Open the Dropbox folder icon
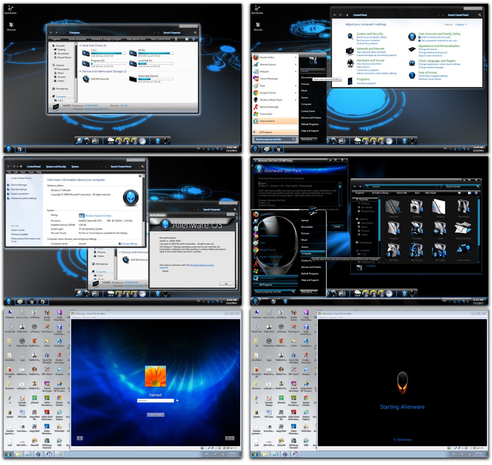Image resolution: width=492 pixels, height=465 pixels. click(x=394, y=228)
